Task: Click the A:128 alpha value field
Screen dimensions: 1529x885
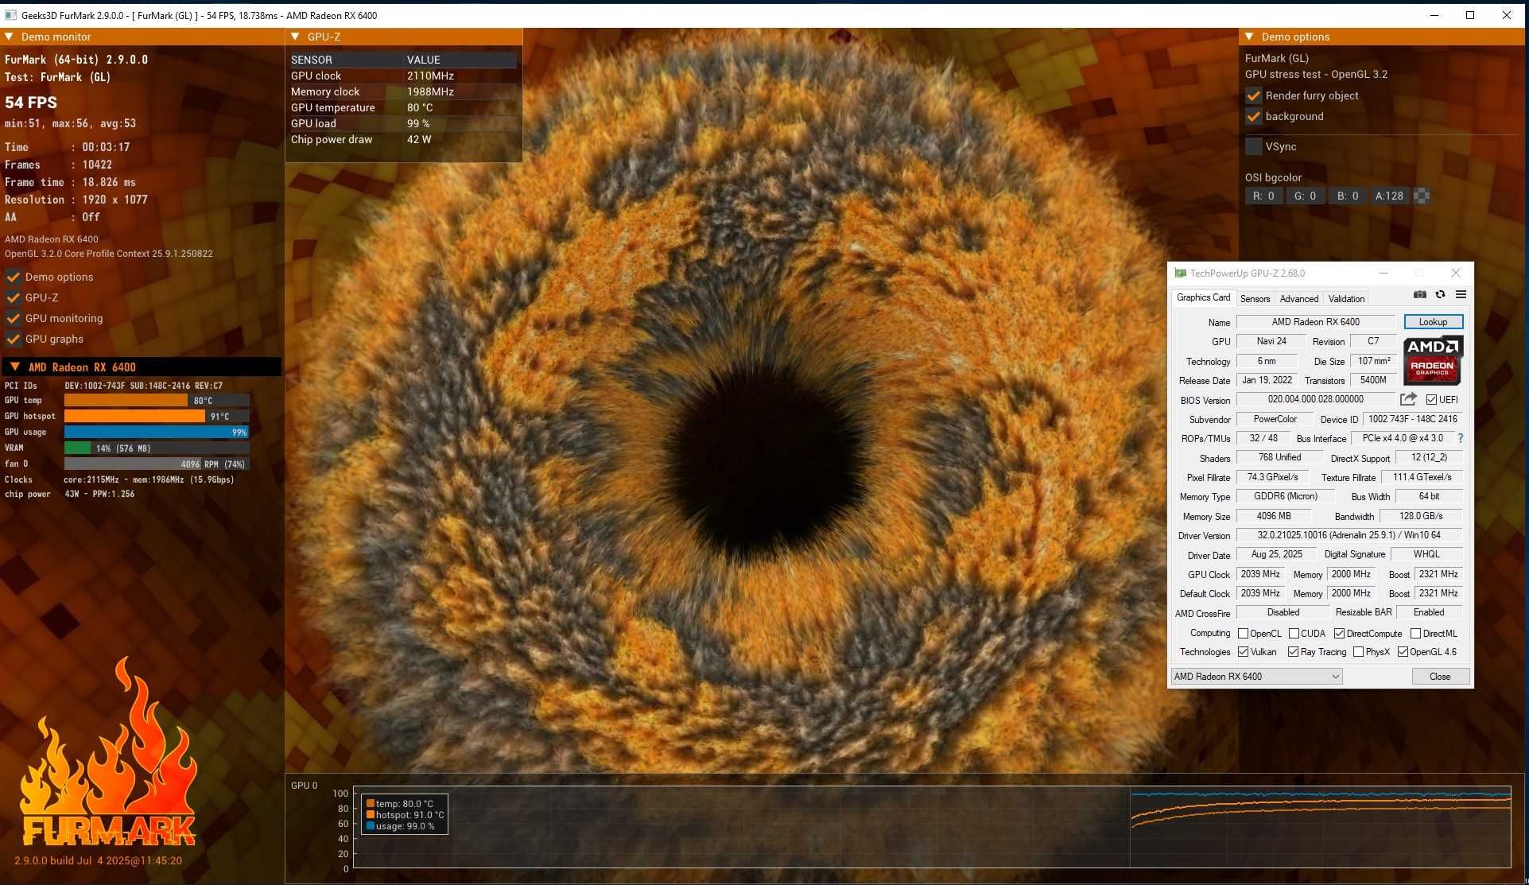Action: click(x=1389, y=196)
